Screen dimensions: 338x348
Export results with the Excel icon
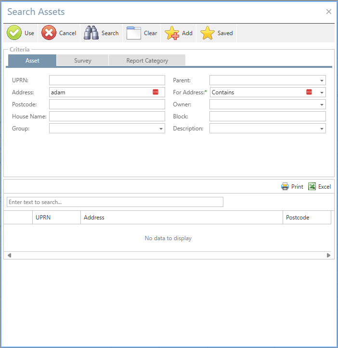(312, 187)
